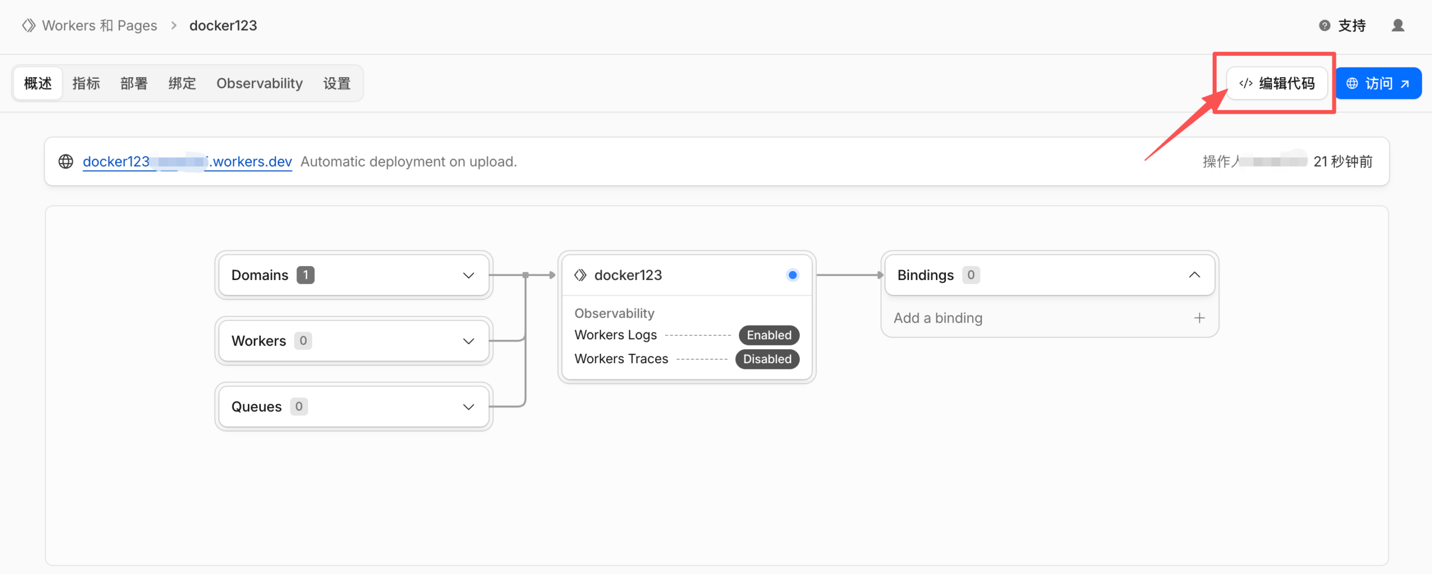Open the Observability tab
The height and width of the screenshot is (574, 1432).
tap(260, 83)
